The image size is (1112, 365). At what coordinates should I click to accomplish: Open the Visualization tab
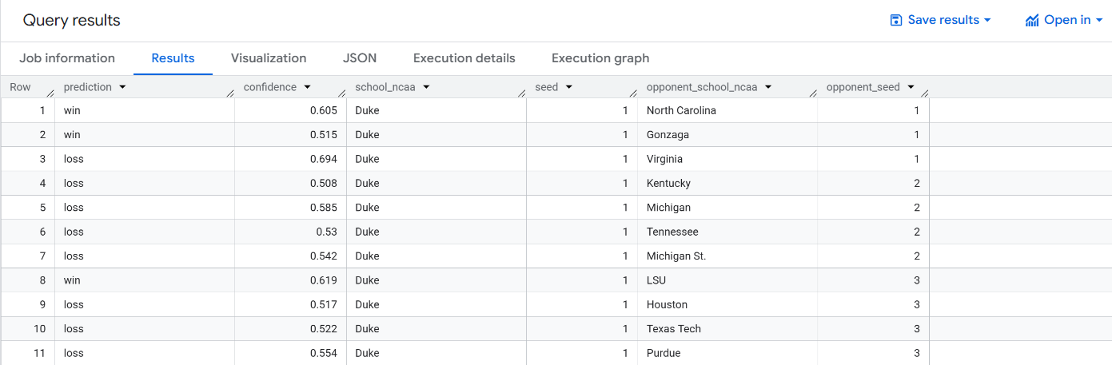point(269,58)
